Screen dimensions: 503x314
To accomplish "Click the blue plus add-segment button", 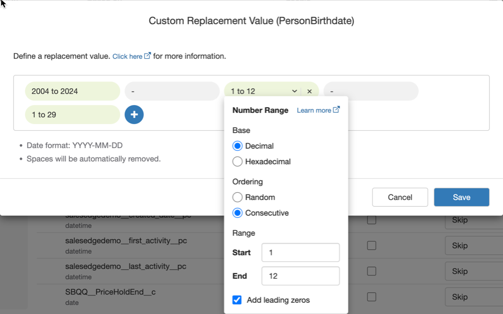I will 134,115.
